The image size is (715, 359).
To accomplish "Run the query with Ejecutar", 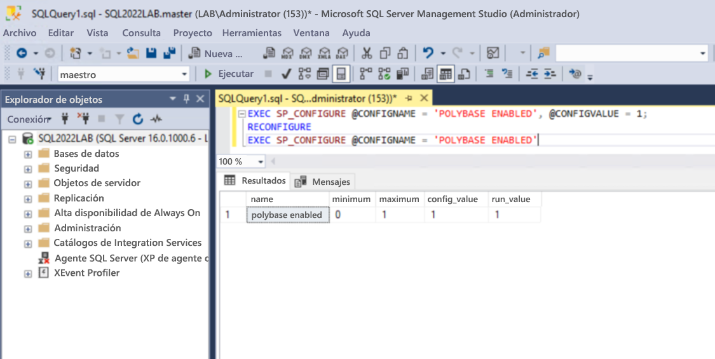I will (229, 74).
